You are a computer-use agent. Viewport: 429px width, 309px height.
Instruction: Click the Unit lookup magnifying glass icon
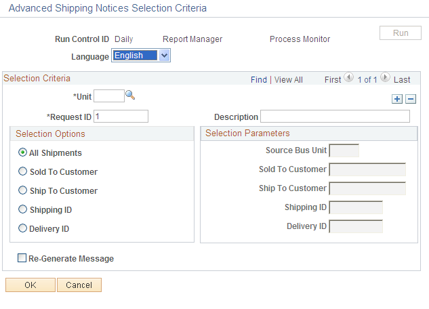pos(131,96)
